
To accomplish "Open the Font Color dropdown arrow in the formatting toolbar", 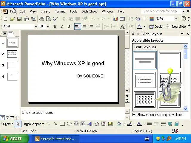I will (144, 27).
